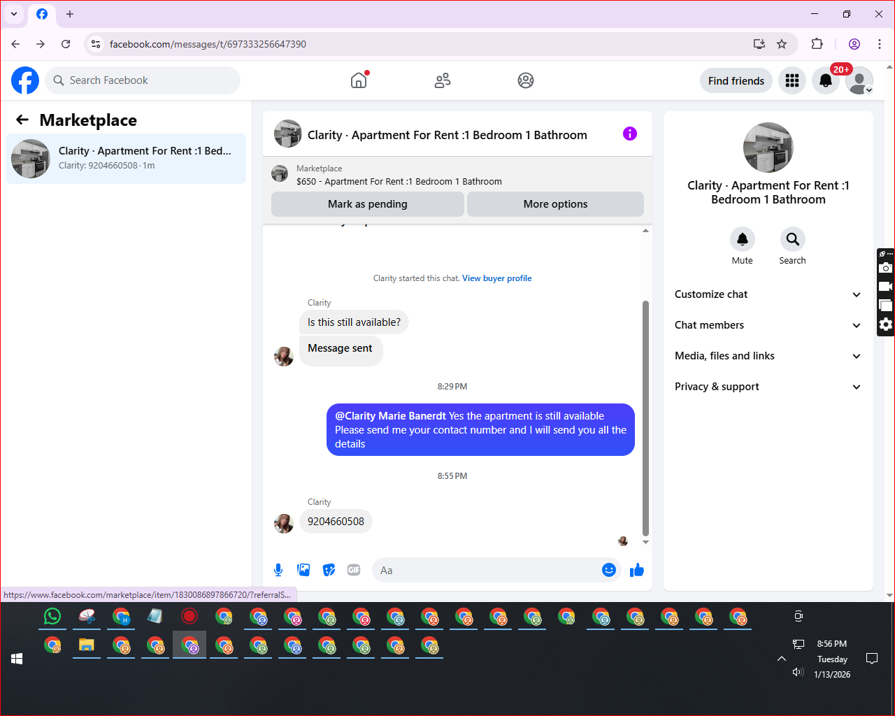Click the back arrow next to Marketplace
895x716 pixels.
22,120
